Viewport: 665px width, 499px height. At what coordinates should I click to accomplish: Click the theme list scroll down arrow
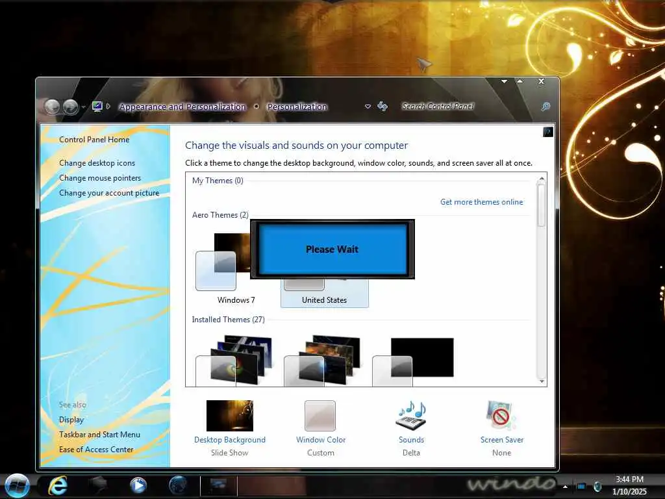(541, 381)
